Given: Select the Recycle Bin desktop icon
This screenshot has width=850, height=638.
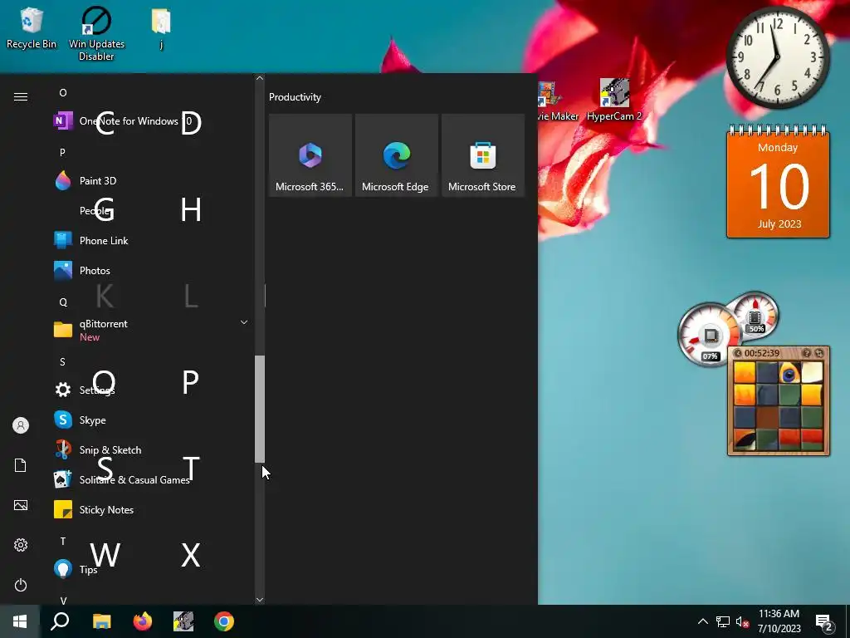Looking at the screenshot, I should click(x=32, y=28).
